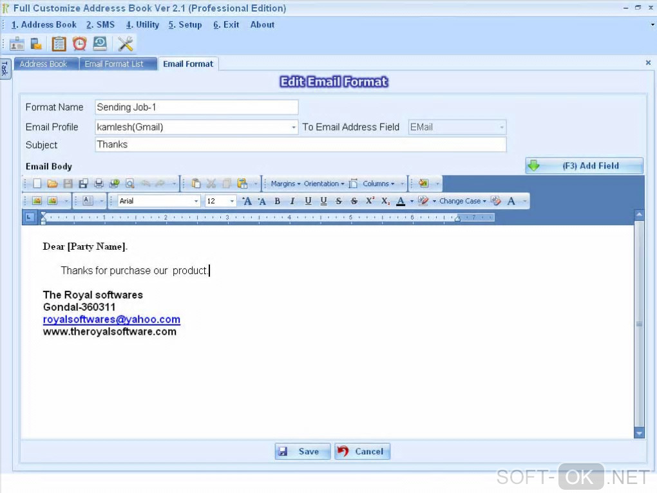Image resolution: width=657 pixels, height=493 pixels.
Task: Click the text frame icon beside the image icons
Action: [x=88, y=201]
